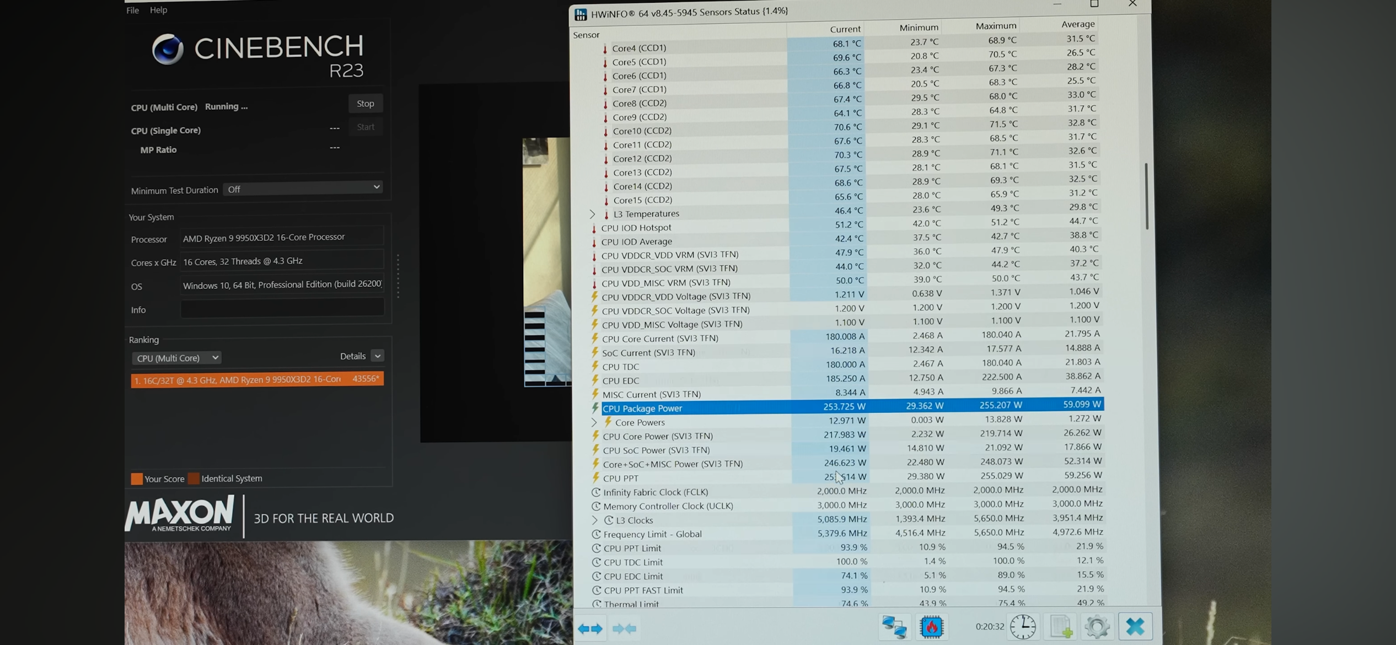Click the HWiNFO expand columns arrows icon
This screenshot has height=645, width=1396.
(590, 628)
